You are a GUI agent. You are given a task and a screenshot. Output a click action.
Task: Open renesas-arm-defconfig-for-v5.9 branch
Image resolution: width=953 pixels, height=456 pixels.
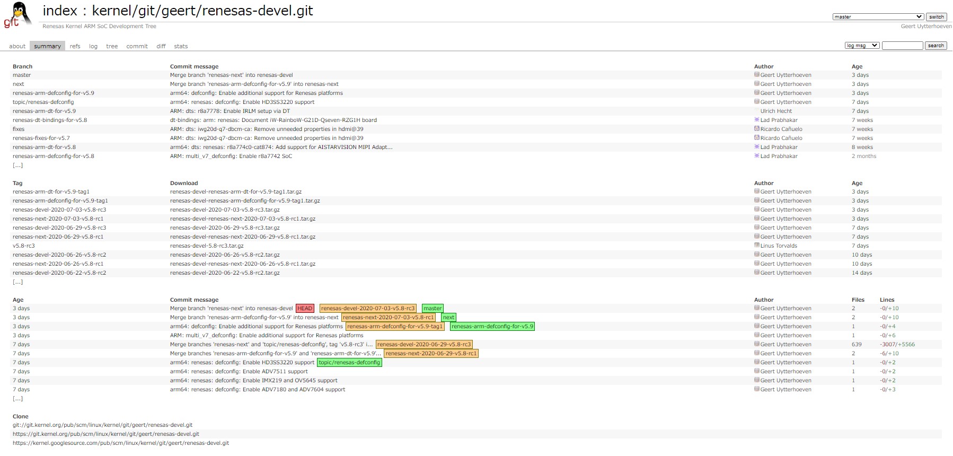point(54,93)
